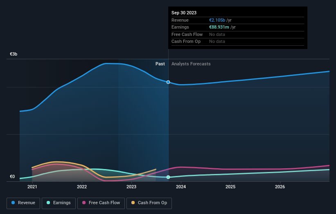Click the €3b y-axis label
336x214 pixels.
pos(14,54)
